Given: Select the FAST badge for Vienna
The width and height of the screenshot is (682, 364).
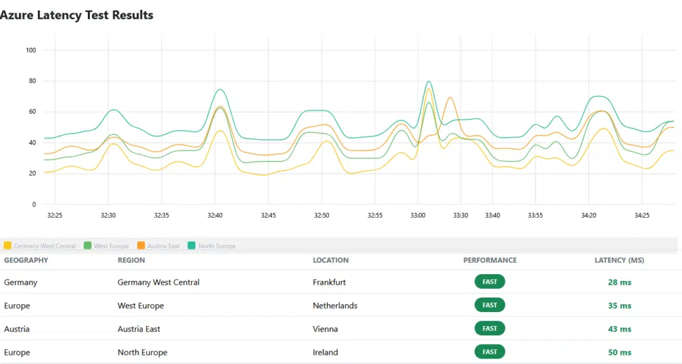Looking at the screenshot, I should (490, 329).
